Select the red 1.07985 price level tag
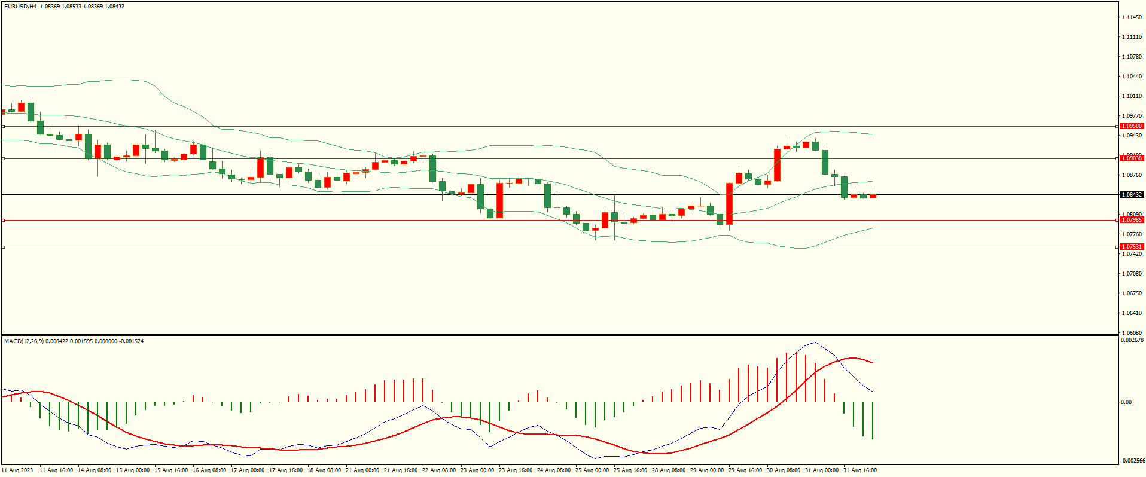This screenshot has height=477, width=1146. [1131, 220]
